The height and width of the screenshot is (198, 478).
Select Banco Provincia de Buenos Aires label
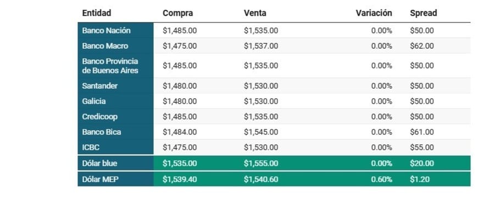click(110, 66)
